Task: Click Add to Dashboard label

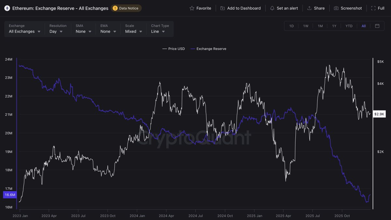Action: (244, 8)
